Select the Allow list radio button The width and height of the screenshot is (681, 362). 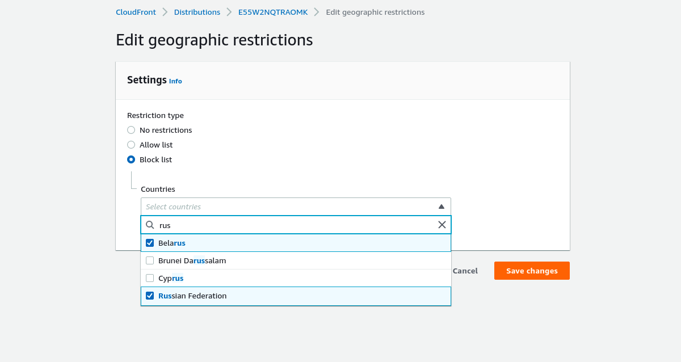[131, 145]
